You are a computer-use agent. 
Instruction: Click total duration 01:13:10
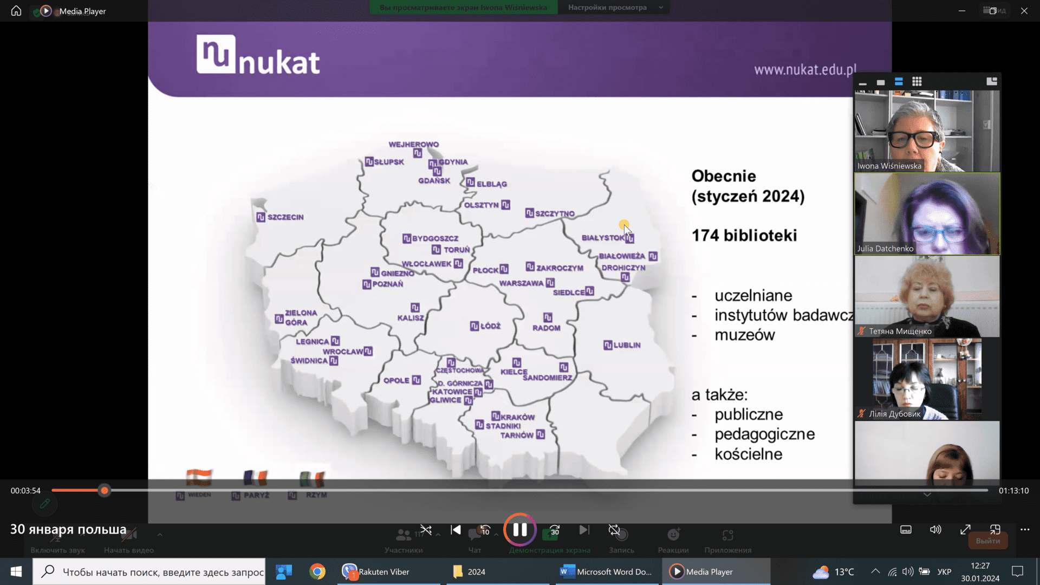pos(1013,491)
